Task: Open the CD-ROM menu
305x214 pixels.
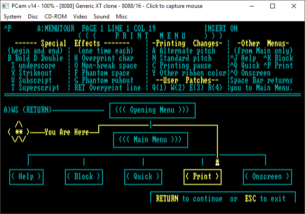Action: tap(56, 17)
